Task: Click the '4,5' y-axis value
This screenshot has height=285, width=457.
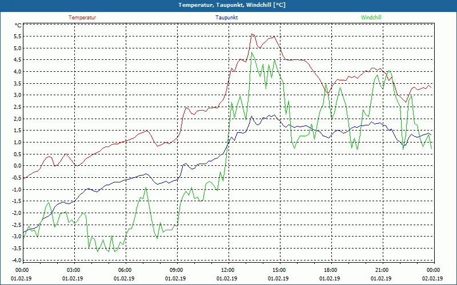Action: [x=18, y=60]
